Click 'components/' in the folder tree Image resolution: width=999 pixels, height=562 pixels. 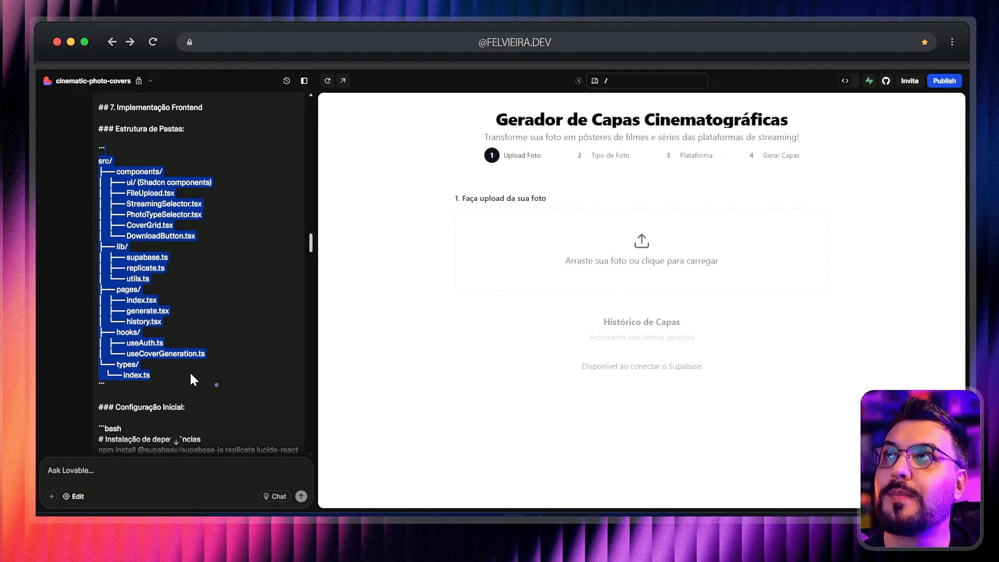point(139,172)
